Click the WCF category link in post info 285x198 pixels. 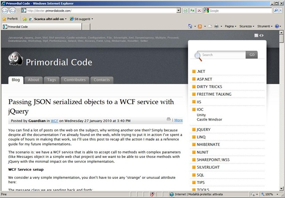tap(54, 121)
